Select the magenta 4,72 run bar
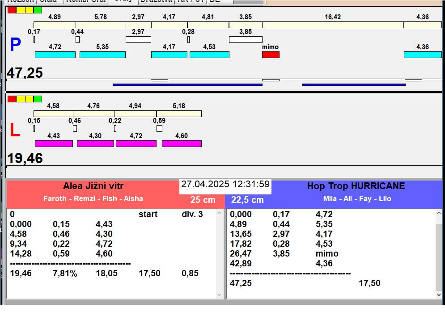445x320 pixels. tap(136, 143)
